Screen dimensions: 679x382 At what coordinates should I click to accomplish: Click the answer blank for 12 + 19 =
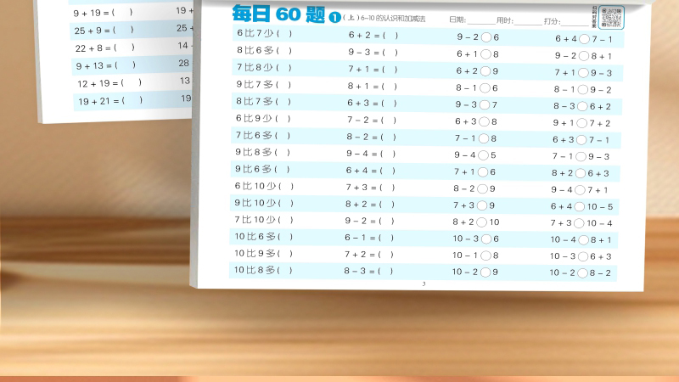coord(131,83)
